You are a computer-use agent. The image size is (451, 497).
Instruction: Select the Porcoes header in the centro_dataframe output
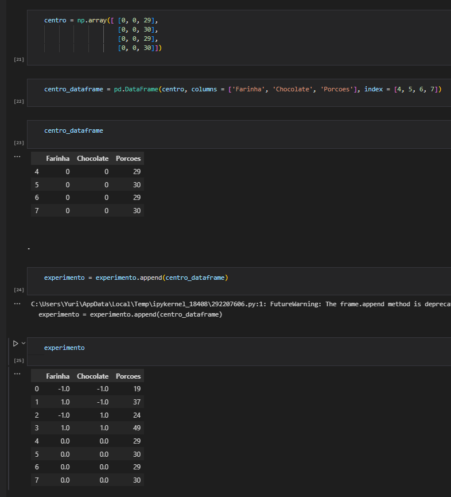[x=127, y=158]
